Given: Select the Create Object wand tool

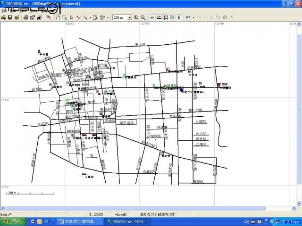Looking at the screenshot, I should [x=85, y=17].
